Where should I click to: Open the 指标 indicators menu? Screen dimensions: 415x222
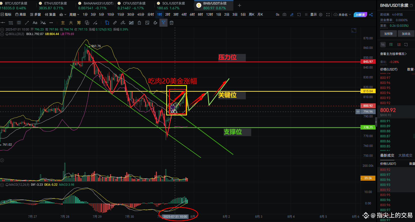[x=6, y=15]
